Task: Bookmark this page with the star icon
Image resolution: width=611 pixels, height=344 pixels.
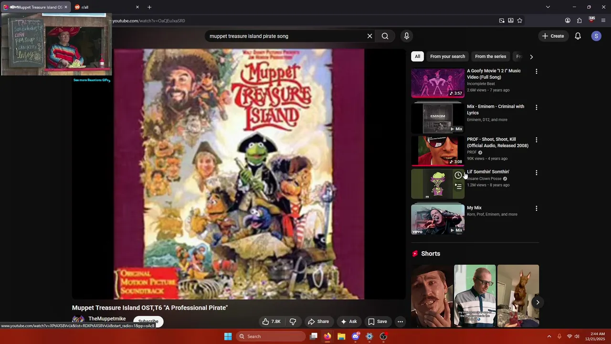Action: [520, 21]
